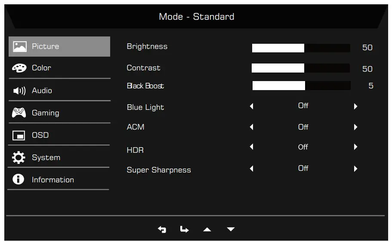Toggle Blue Light with right arrow
392x242 pixels.
click(x=355, y=106)
